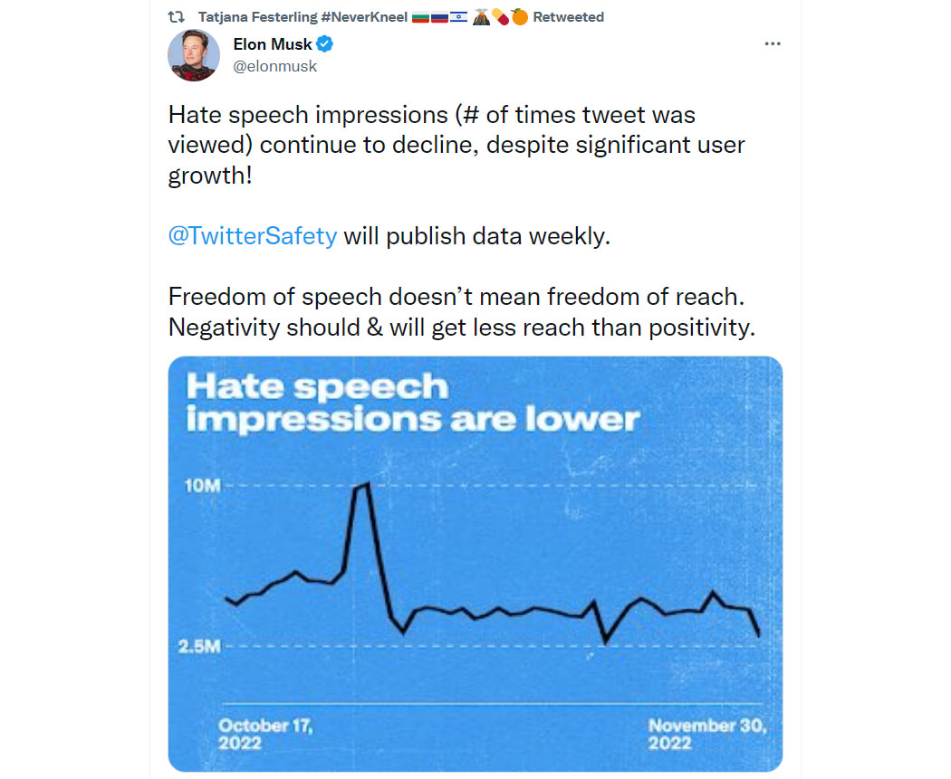
Task: Click the Russia flag emoji in the retweeter name
Action: (439, 17)
